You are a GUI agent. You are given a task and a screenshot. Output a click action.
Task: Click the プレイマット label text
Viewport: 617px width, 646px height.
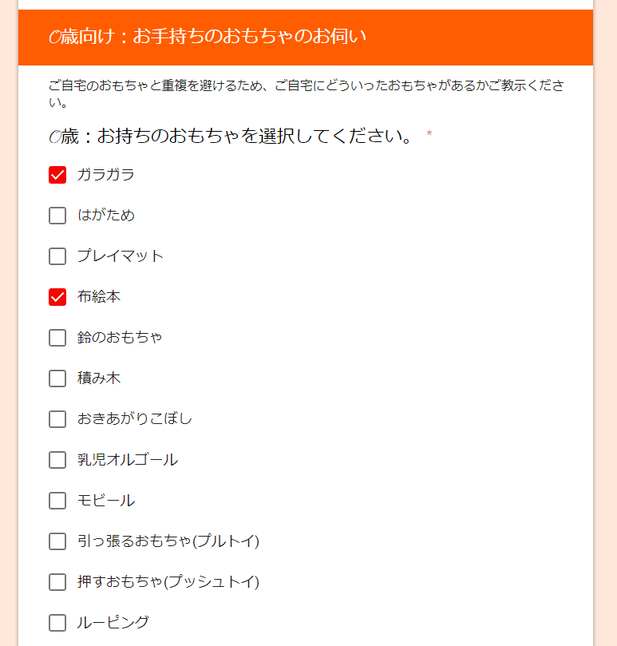[121, 256]
